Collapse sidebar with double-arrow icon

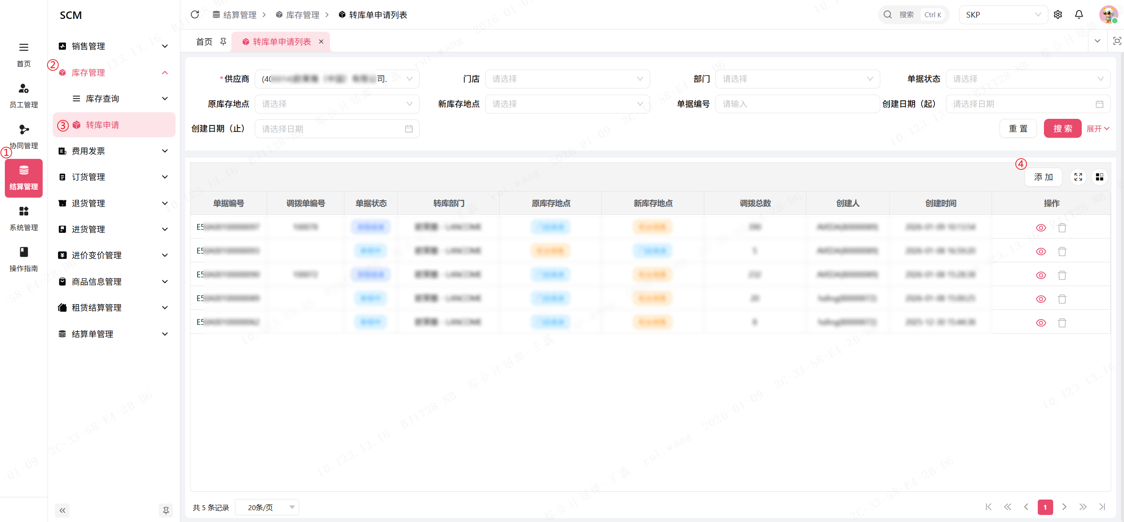(x=62, y=510)
